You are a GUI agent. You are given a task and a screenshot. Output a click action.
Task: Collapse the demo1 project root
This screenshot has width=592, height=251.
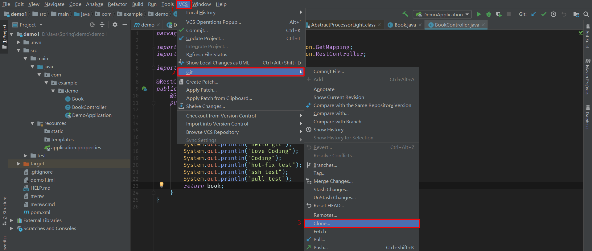[x=11, y=34]
